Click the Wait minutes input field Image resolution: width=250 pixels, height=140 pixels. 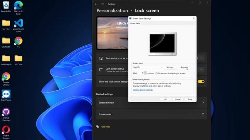pyautogui.click(x=141, y=73)
